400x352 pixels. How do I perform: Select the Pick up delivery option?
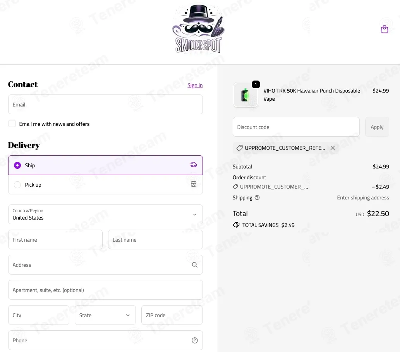[x=105, y=185]
